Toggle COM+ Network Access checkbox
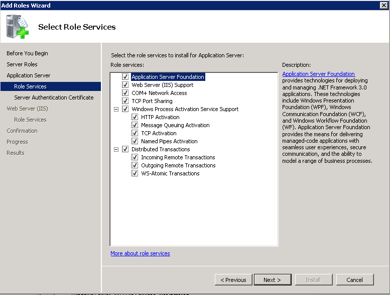Image resolution: width=390 pixels, height=295 pixels. point(125,93)
